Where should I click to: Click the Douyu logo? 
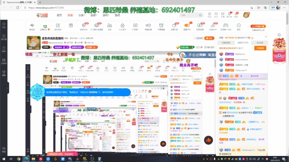[42, 15]
